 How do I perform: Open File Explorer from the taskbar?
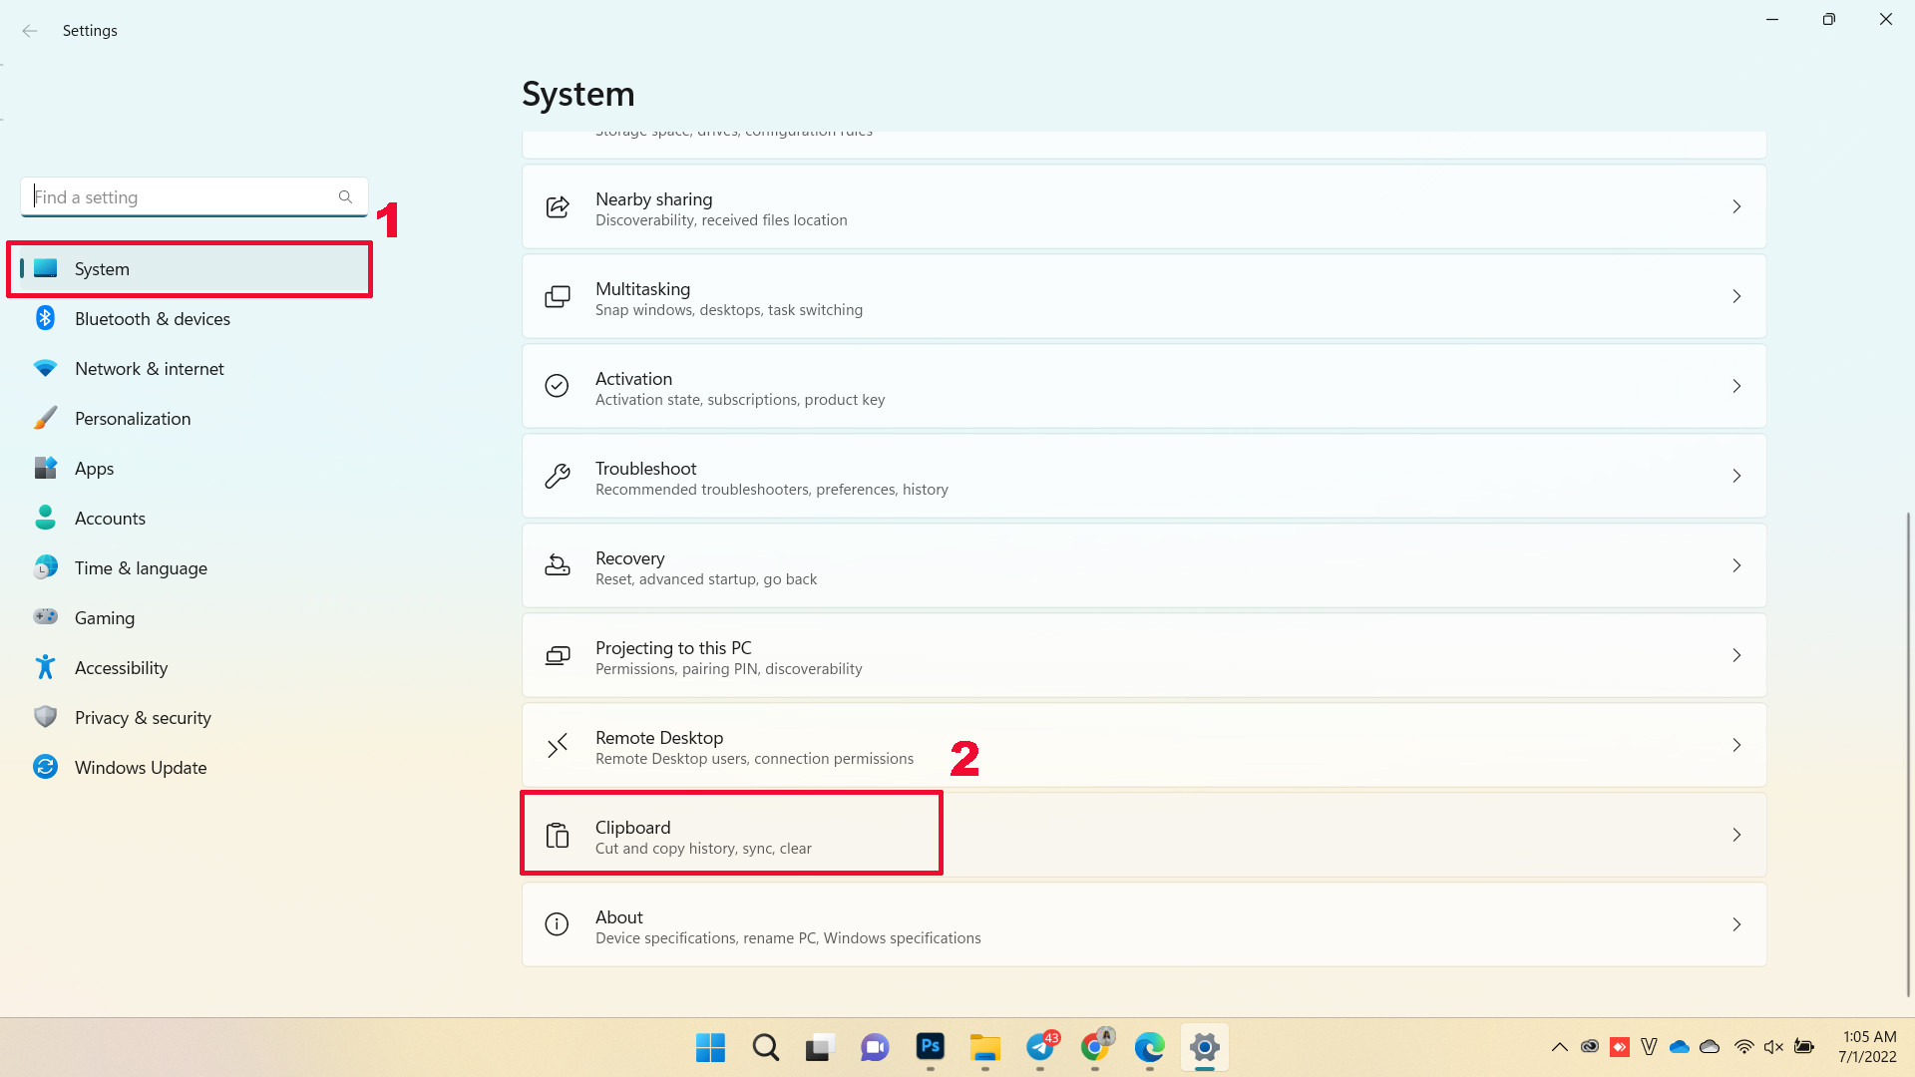tap(985, 1047)
